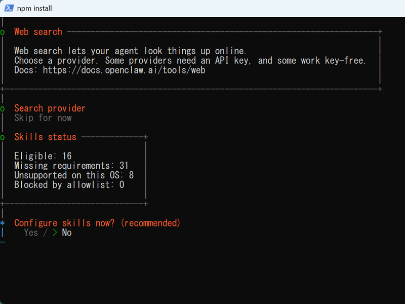This screenshot has height=304, width=405.
Task: Click the 'Configure skills now? (recommended)' prompt
Action: (x=97, y=223)
